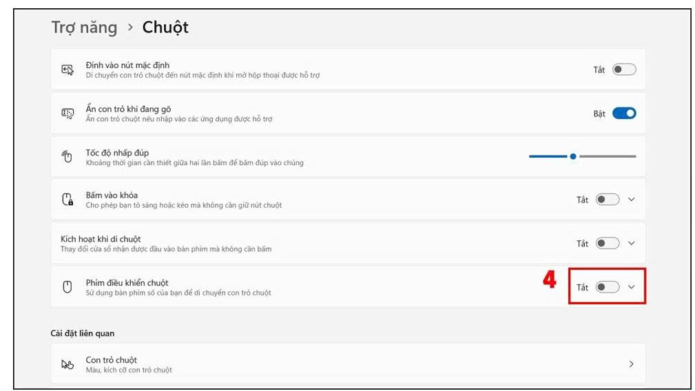The width and height of the screenshot is (695, 391).
Task: Click the "Phím điều khiển chuột" mouse icon
Action: 68,287
